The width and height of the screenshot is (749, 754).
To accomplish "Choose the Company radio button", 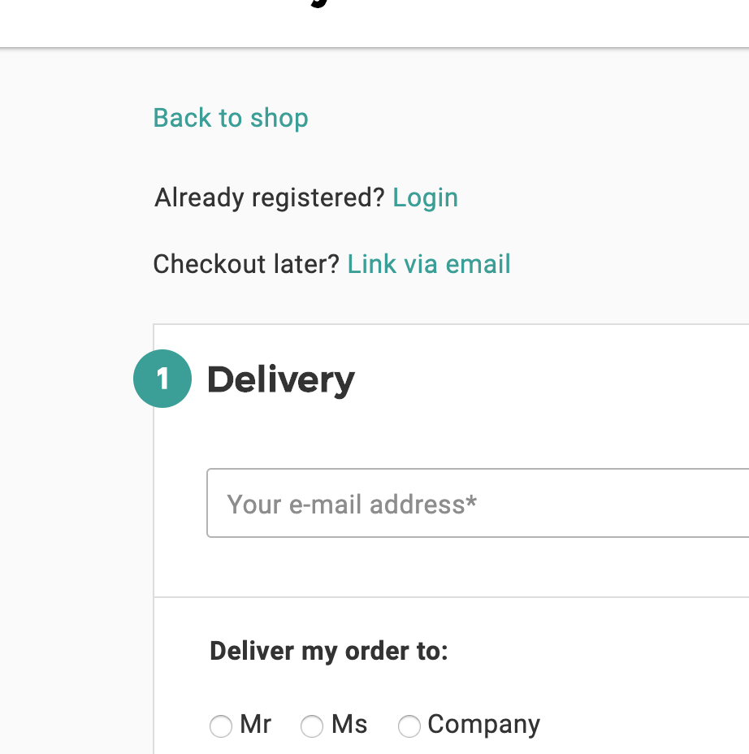I will (x=409, y=726).
